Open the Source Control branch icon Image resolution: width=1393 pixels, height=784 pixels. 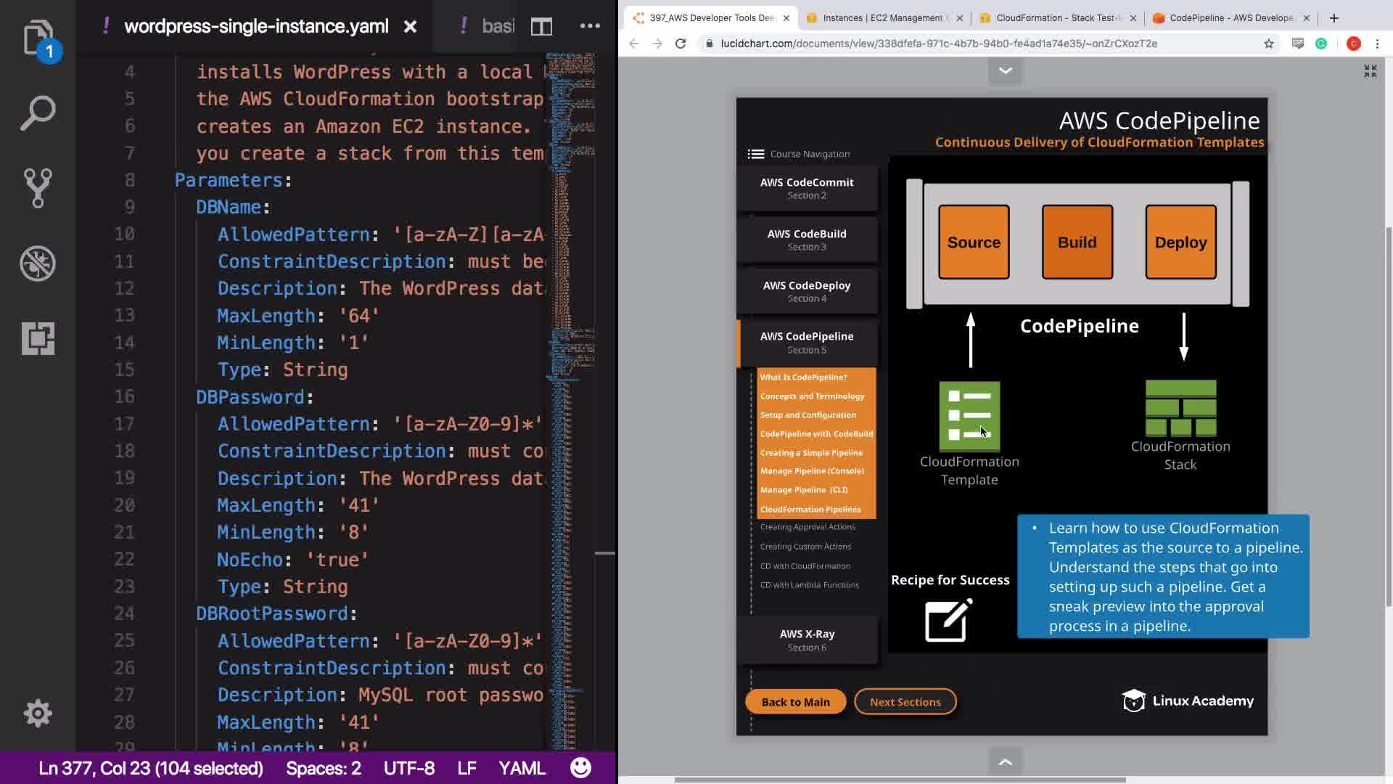38,188
